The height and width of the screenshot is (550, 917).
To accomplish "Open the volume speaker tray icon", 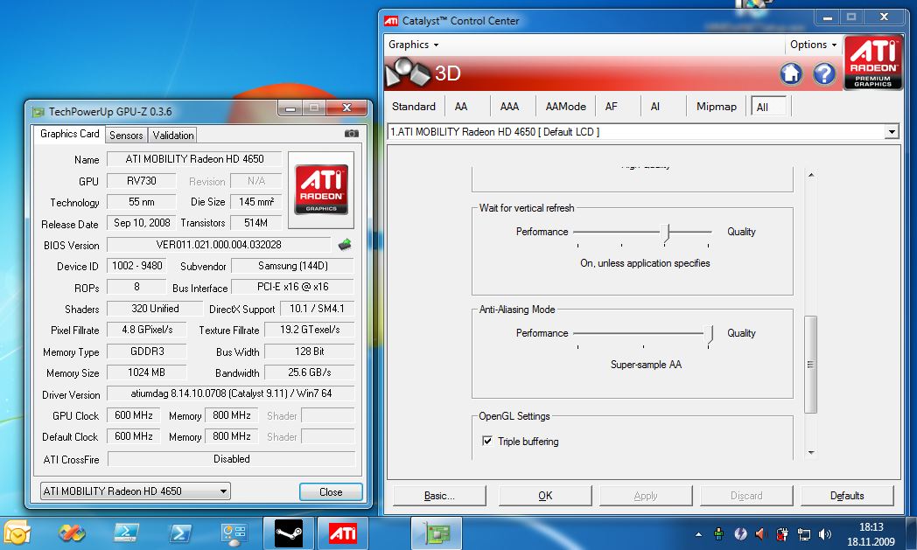I will coord(825,533).
